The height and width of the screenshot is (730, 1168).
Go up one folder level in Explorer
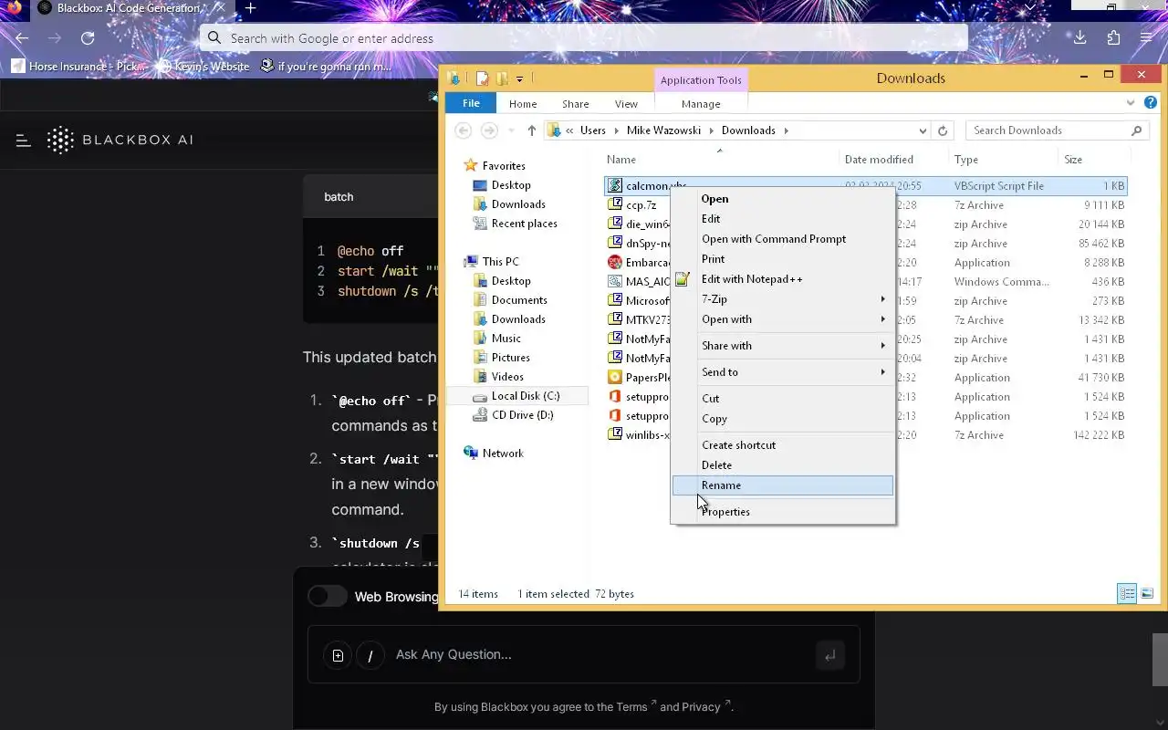(532, 130)
